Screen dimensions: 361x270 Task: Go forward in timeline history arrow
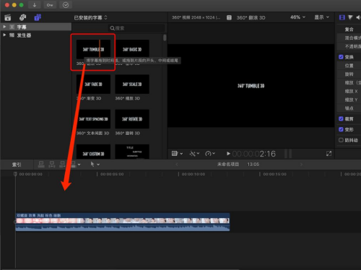click(301, 165)
